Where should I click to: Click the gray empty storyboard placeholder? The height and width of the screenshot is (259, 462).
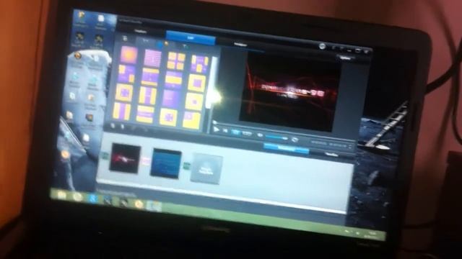tap(206, 168)
